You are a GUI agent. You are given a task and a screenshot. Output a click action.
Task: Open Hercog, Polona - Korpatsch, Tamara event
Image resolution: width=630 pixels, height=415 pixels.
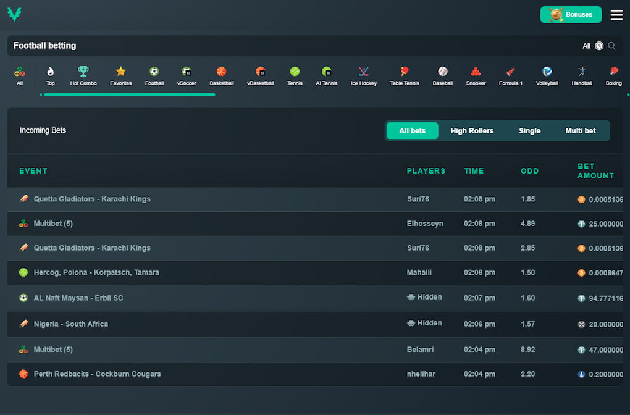click(x=314, y=273)
